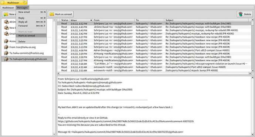The width and height of the screenshot is (255, 137).
Task: Click right arrow of horizontal list scrollbar
Action: click(250, 73)
